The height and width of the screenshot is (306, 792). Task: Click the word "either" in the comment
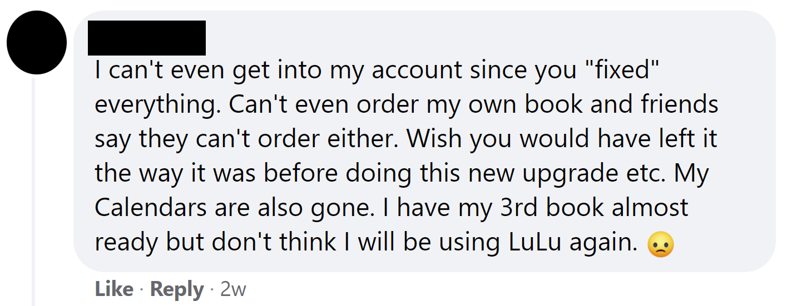pyautogui.click(x=367, y=139)
